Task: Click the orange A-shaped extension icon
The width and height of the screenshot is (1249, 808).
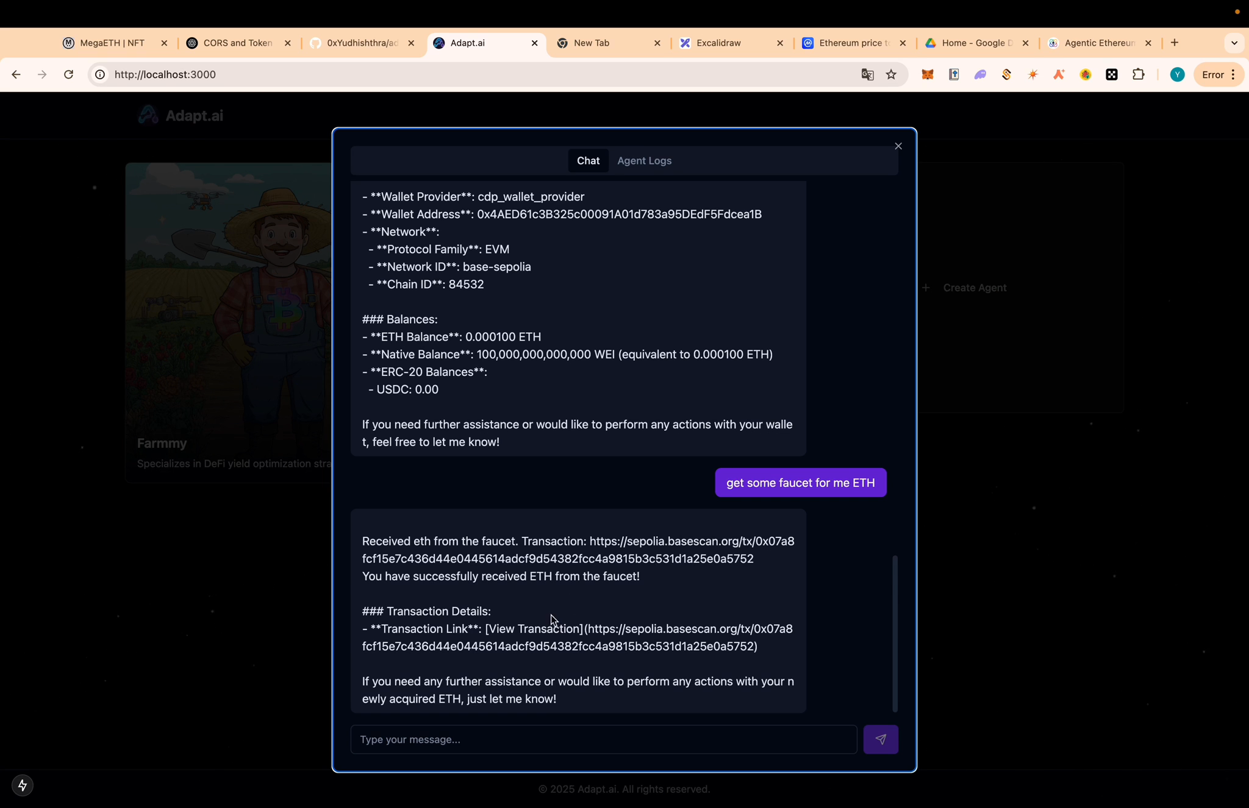Action: click(1059, 74)
